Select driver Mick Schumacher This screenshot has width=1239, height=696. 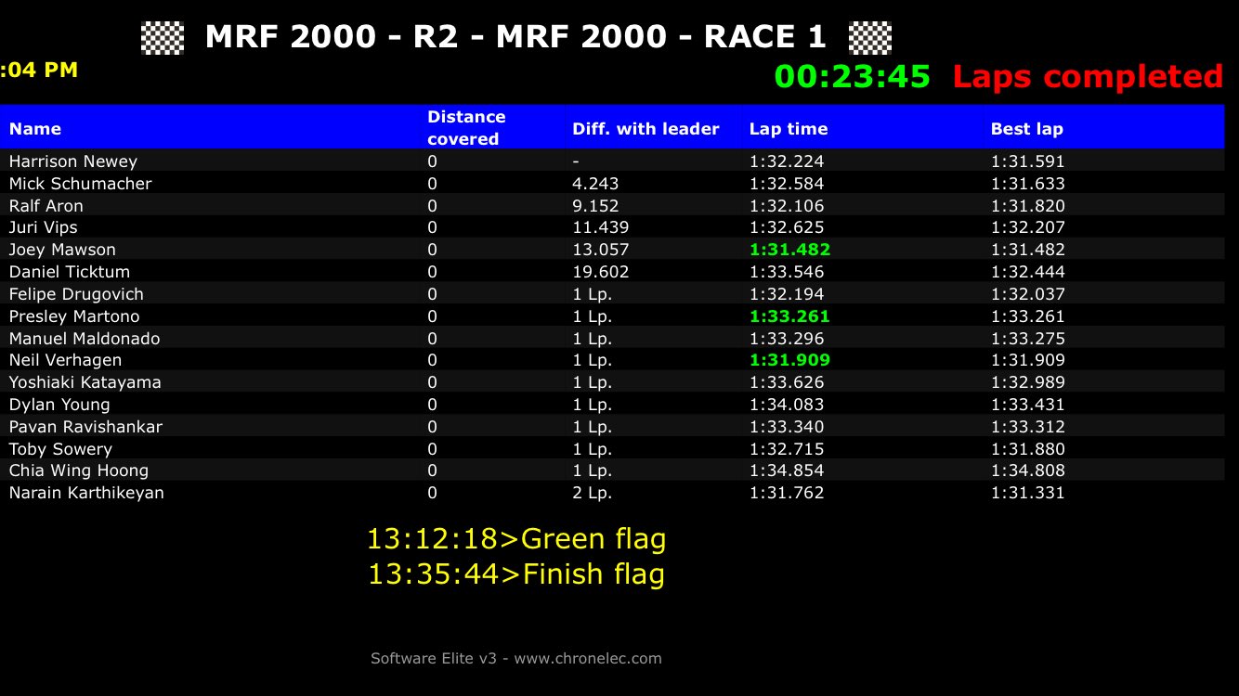tap(81, 184)
